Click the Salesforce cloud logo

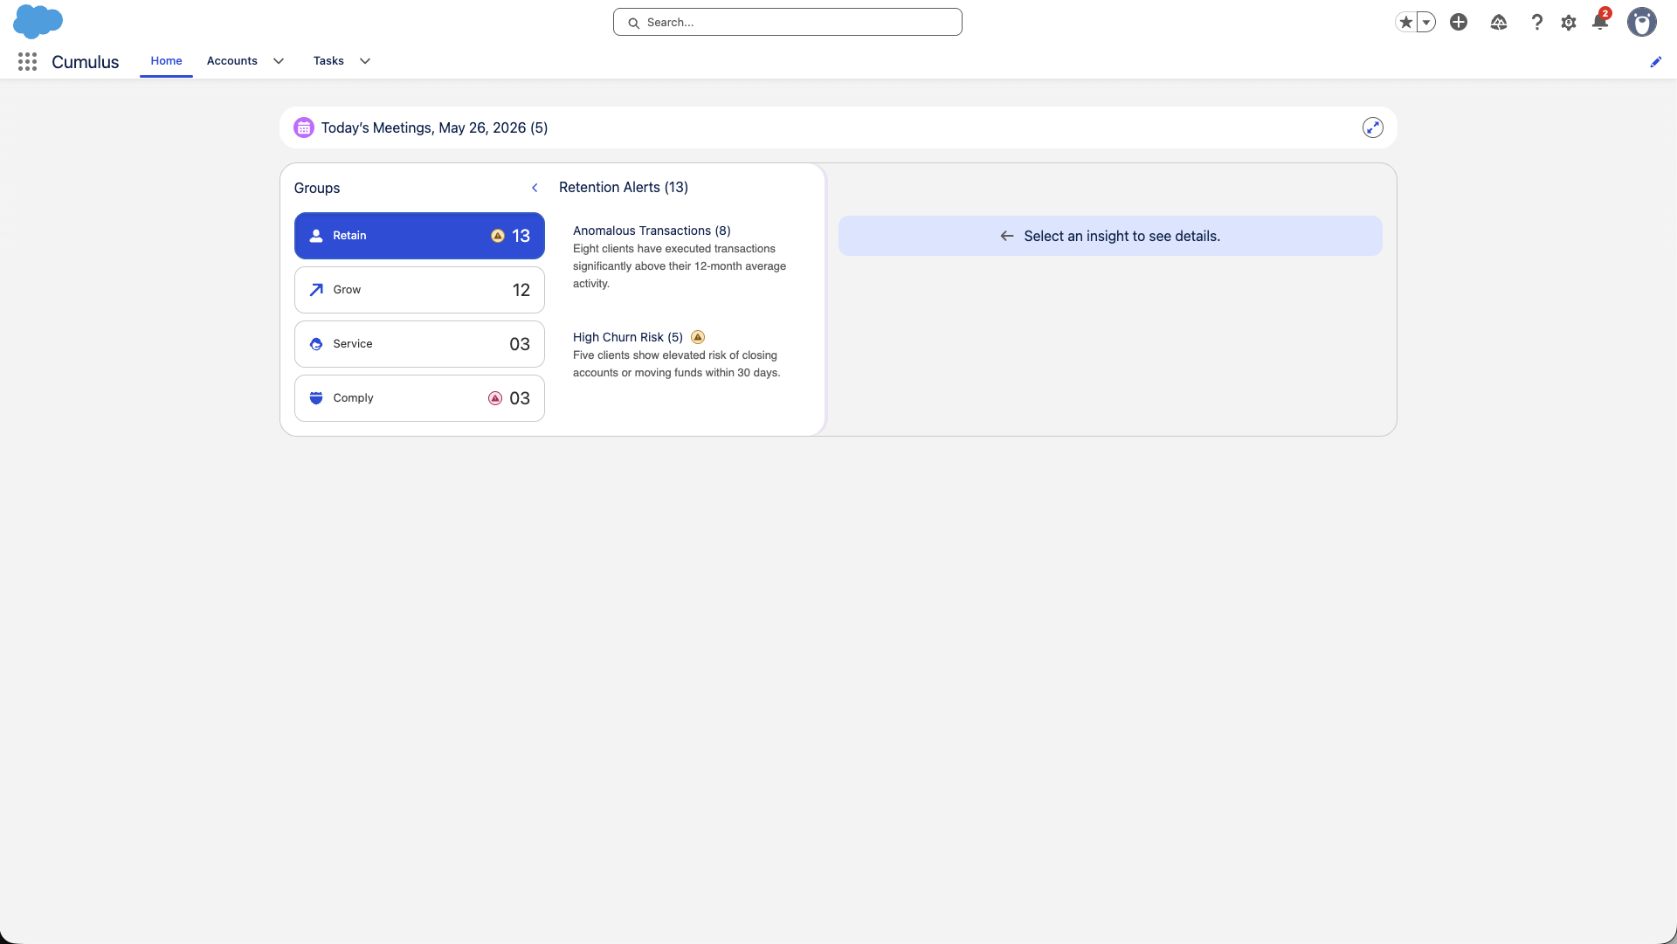click(38, 22)
